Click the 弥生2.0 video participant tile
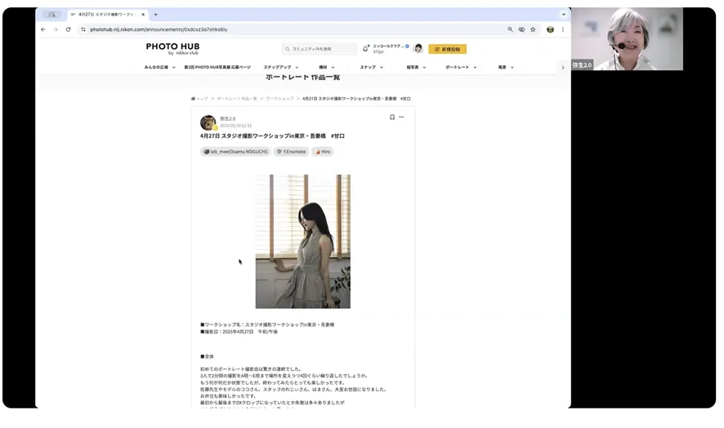The width and height of the screenshot is (724, 428). pos(627,38)
